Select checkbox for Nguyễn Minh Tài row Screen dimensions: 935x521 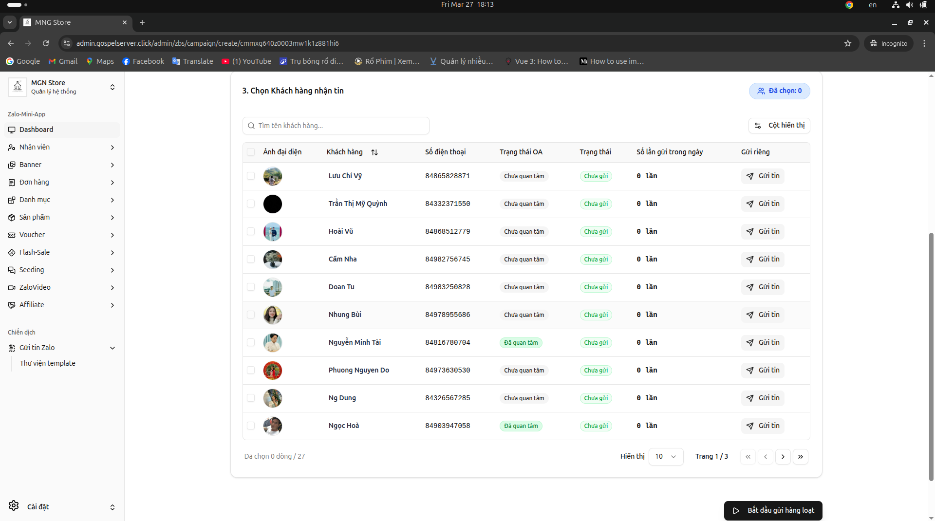[251, 342]
